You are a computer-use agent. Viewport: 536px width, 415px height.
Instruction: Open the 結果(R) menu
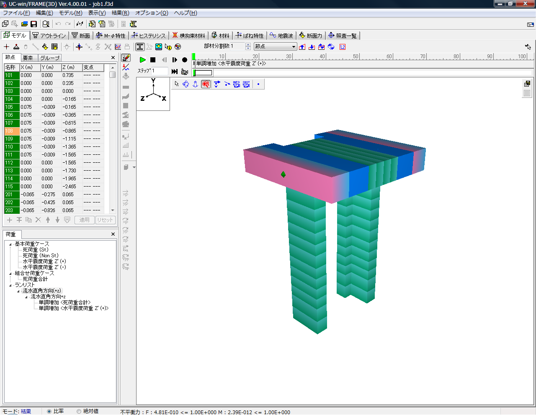click(120, 13)
